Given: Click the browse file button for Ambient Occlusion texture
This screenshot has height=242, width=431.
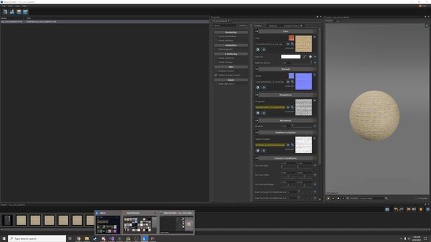Looking at the screenshot, I should (x=288, y=145).
